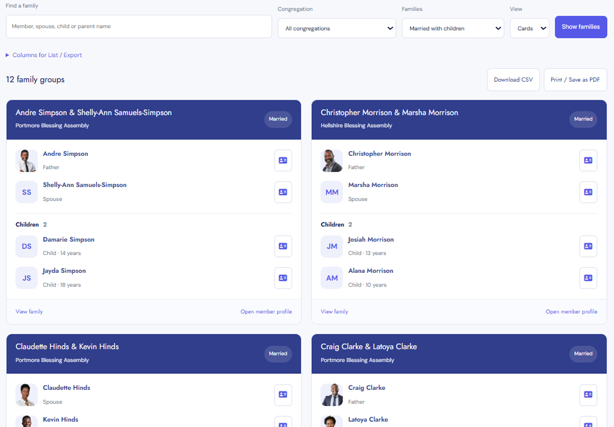Open ID card icon for Josiah Morrison
Screen dimensions: 614x427
588,246
